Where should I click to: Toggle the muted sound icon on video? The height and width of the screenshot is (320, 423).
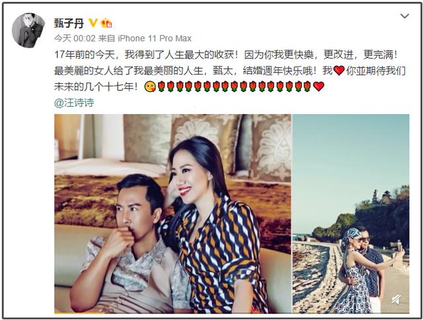tap(397, 300)
